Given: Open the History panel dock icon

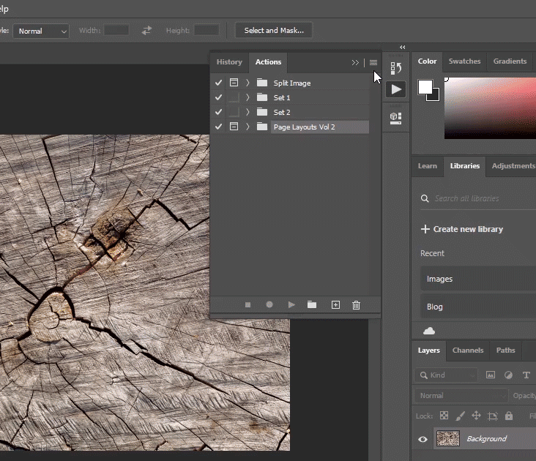Looking at the screenshot, I should coord(395,68).
